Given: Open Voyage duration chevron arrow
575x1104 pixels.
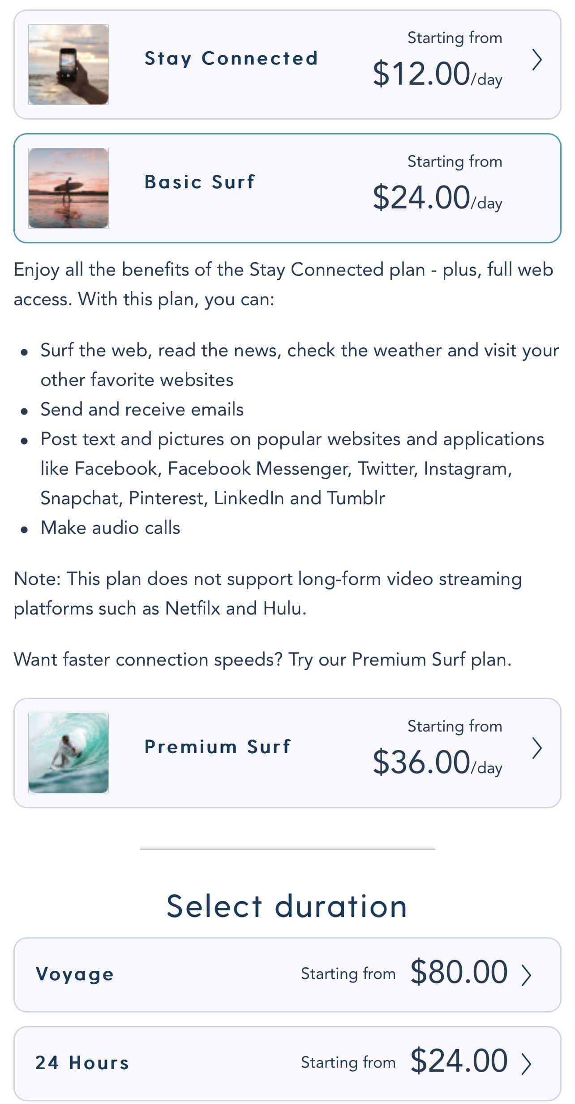Looking at the screenshot, I should point(527,976).
